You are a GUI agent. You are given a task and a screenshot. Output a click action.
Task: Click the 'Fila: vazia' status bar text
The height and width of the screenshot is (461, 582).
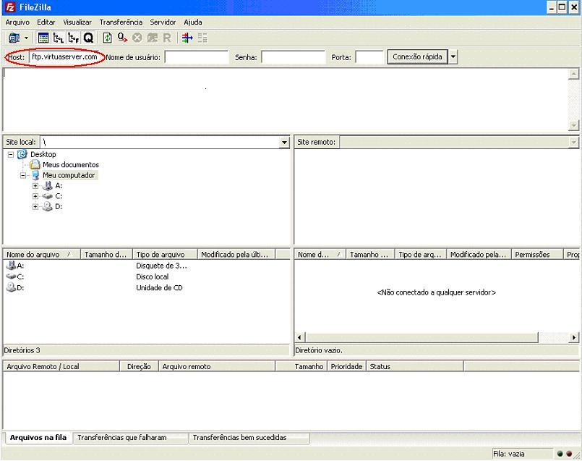click(509, 454)
